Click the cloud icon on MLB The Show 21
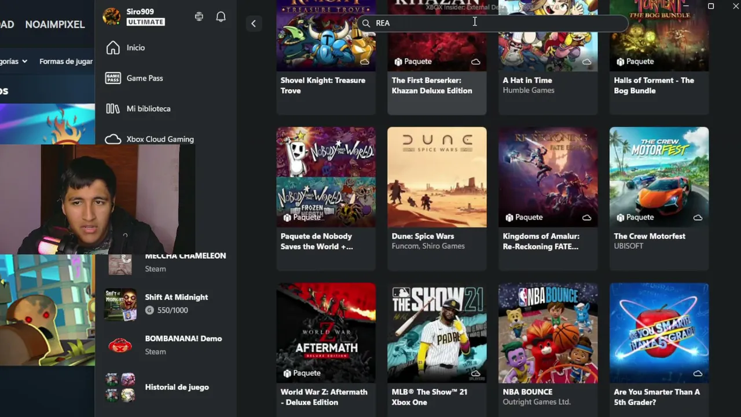 [x=475, y=373]
